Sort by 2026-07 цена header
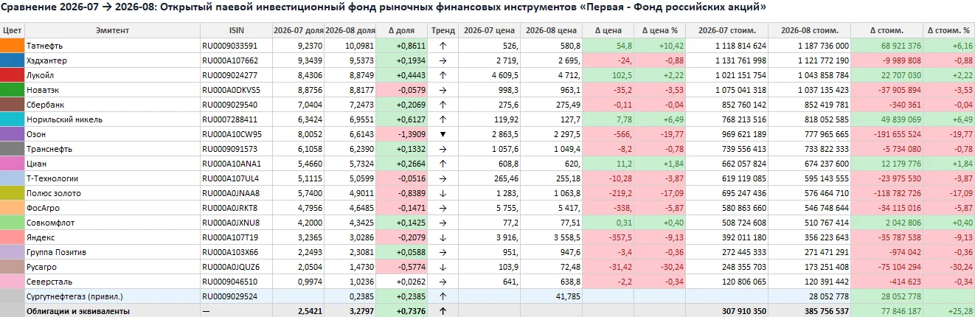This screenshot has width=975, height=317. click(487, 30)
